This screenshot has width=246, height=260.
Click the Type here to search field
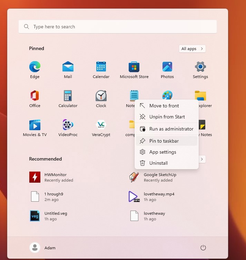pos(118,27)
